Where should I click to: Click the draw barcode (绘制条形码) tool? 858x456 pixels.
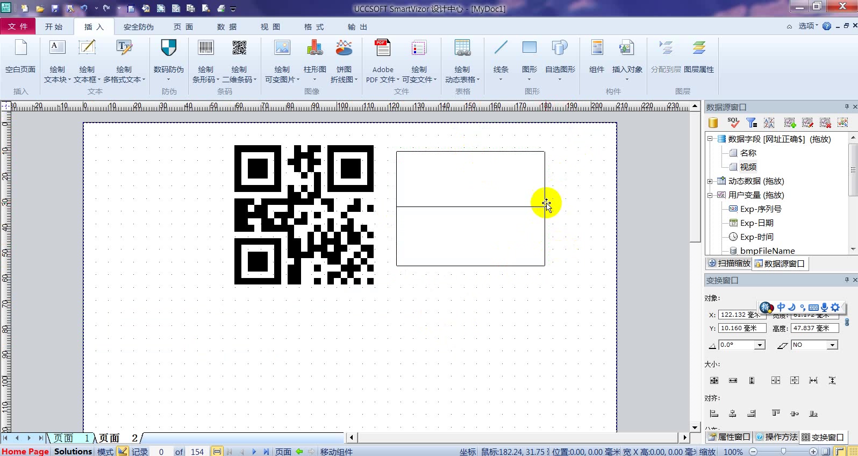[205, 60]
